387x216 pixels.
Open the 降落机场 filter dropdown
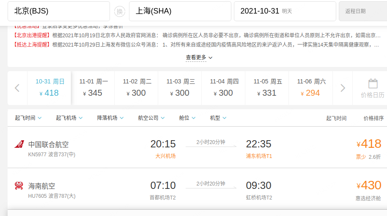pos(110,118)
